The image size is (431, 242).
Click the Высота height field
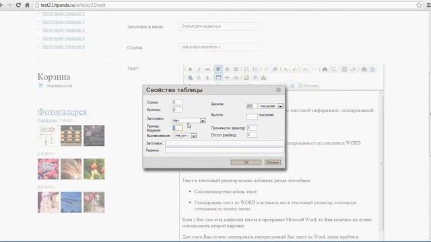[251, 116]
